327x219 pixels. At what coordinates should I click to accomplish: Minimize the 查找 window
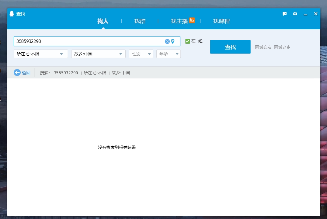coord(305,14)
